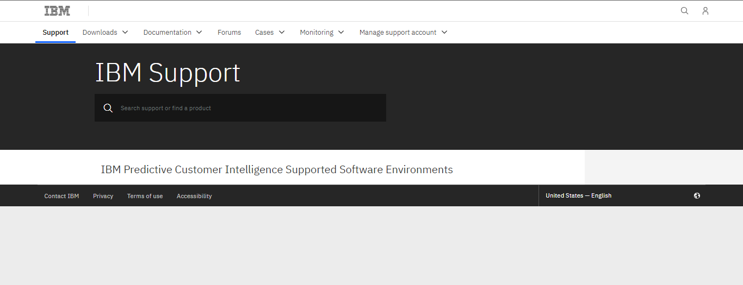
Task: Follow the Privacy footer link
Action: tap(103, 196)
